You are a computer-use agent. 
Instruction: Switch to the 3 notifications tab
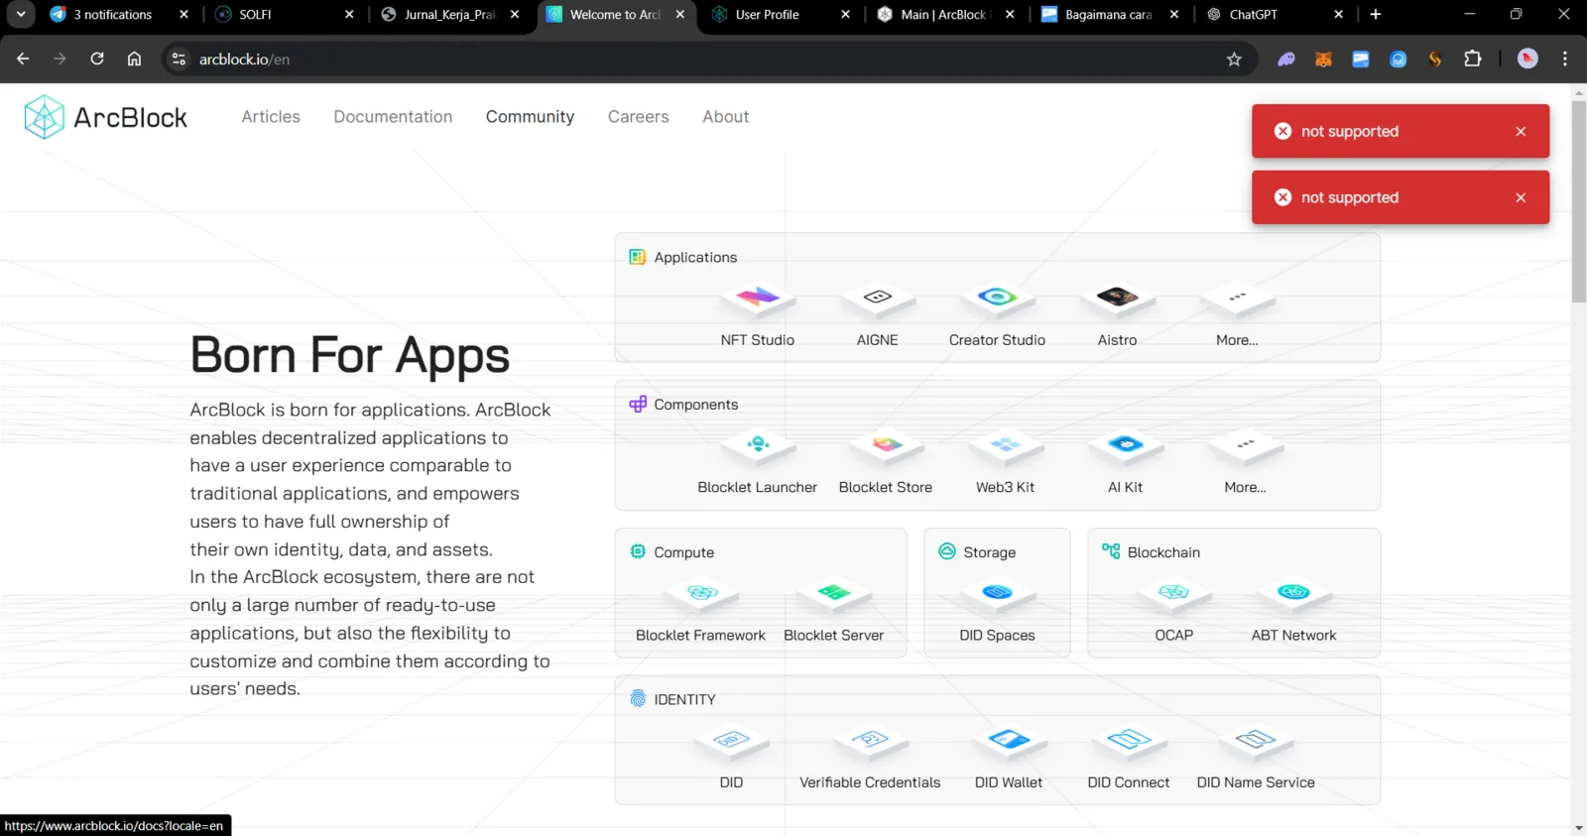[x=119, y=15]
